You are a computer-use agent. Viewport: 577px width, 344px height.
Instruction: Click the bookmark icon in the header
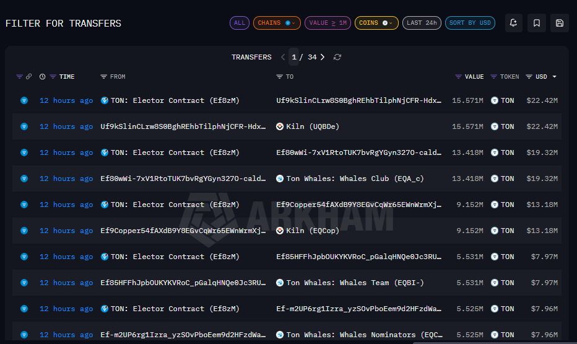[537, 23]
